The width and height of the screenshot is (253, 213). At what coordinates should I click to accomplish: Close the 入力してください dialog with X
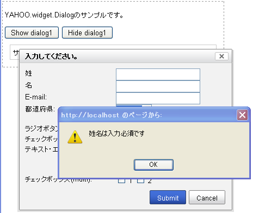221,57
